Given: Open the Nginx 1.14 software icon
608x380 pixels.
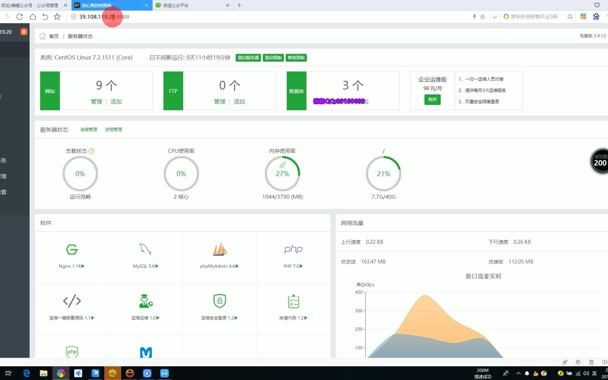Looking at the screenshot, I should pos(72,249).
